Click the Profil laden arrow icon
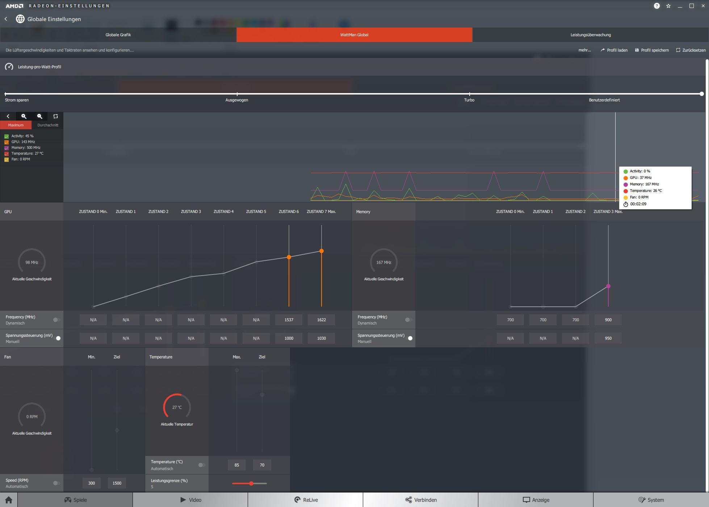709x507 pixels. point(603,50)
